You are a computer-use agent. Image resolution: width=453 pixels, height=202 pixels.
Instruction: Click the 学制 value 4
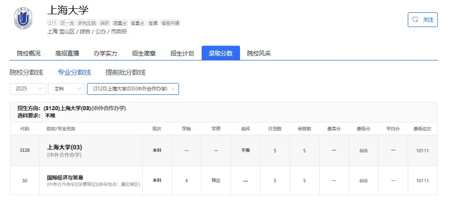186,181
